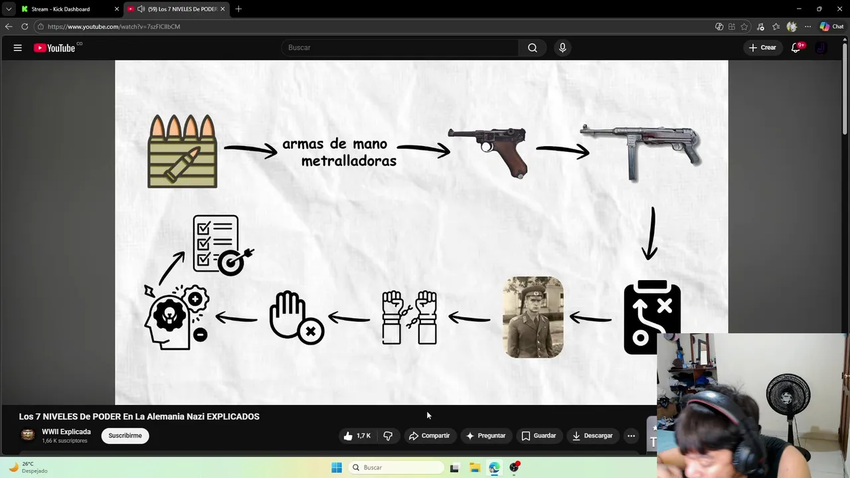
Task: Open the Edge settings and more menu
Action: tap(807, 27)
